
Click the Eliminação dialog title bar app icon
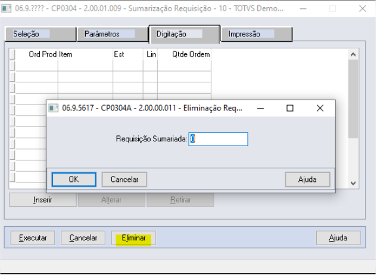54,108
